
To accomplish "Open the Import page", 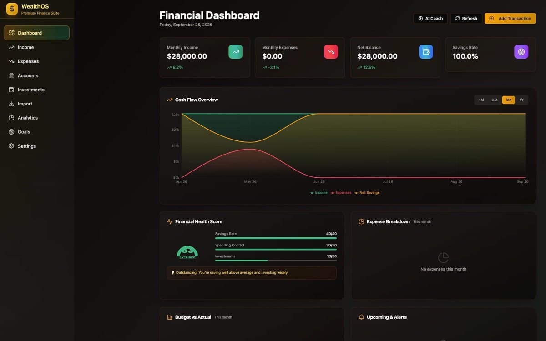I will (36, 104).
